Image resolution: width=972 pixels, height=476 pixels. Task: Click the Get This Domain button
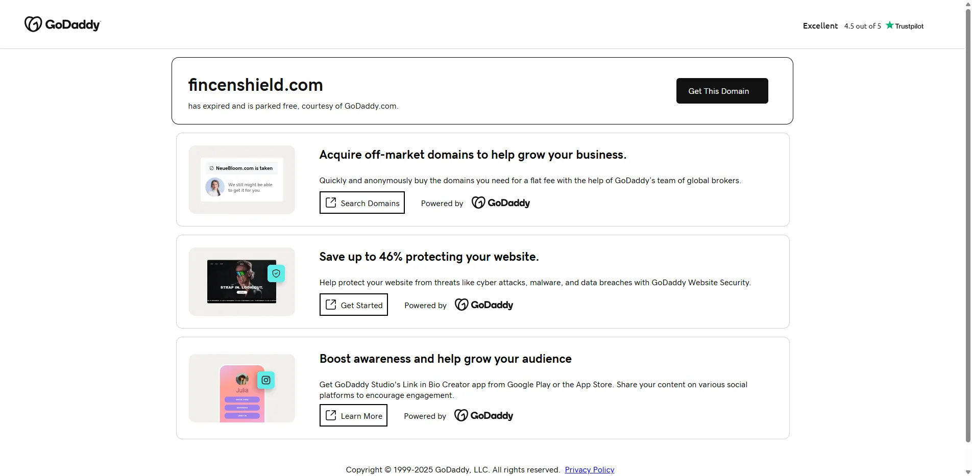point(721,91)
